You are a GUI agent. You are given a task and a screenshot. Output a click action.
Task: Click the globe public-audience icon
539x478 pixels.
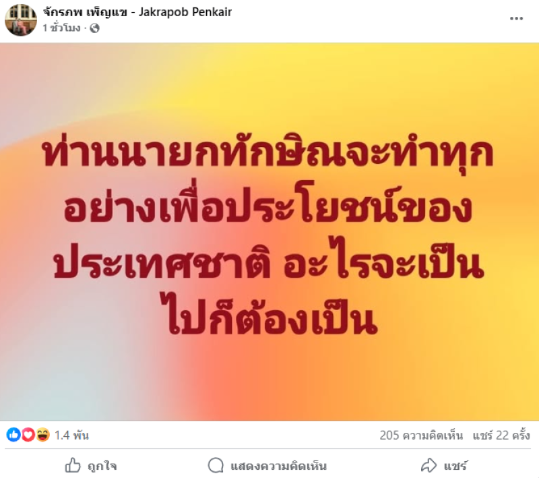point(94,28)
